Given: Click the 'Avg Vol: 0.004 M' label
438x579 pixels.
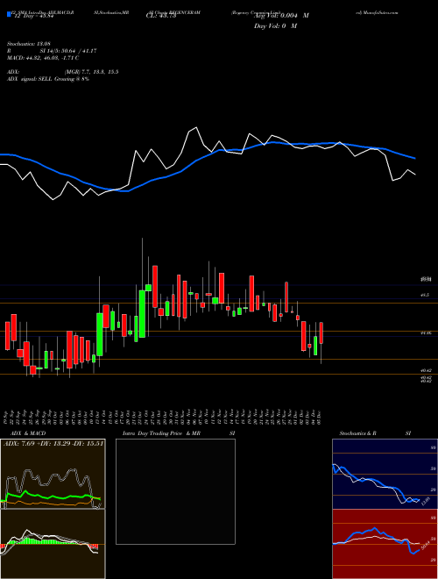Looking at the screenshot, I should point(281,16).
